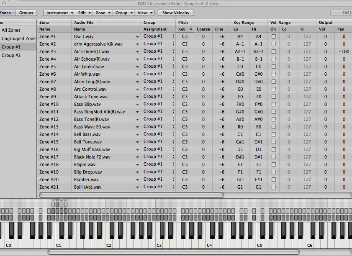Select the Black Noiz F2.wav entry
Viewport: 352px width, 256px height.
(x=92, y=157)
